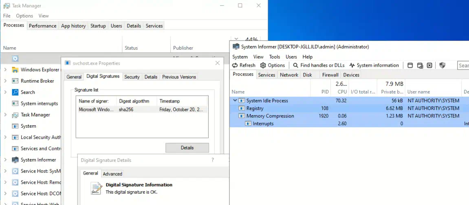Click the Search magnifier icon in Task Manager
This screenshot has height=205, width=469.
pos(15,92)
